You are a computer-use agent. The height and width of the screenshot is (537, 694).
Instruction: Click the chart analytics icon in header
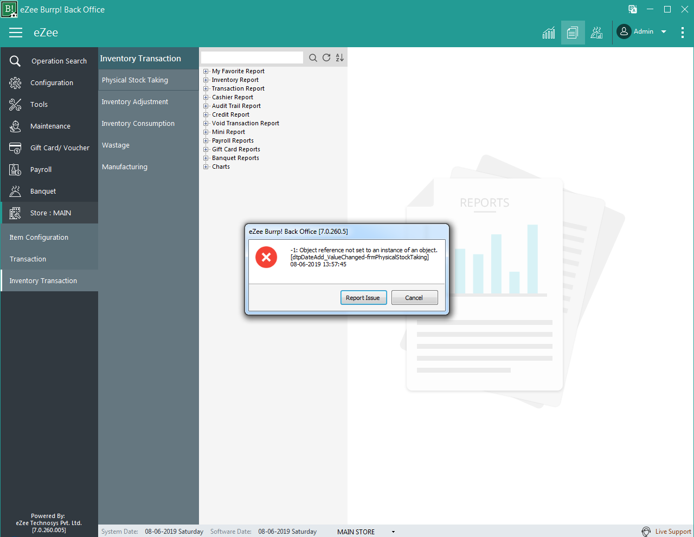point(549,33)
